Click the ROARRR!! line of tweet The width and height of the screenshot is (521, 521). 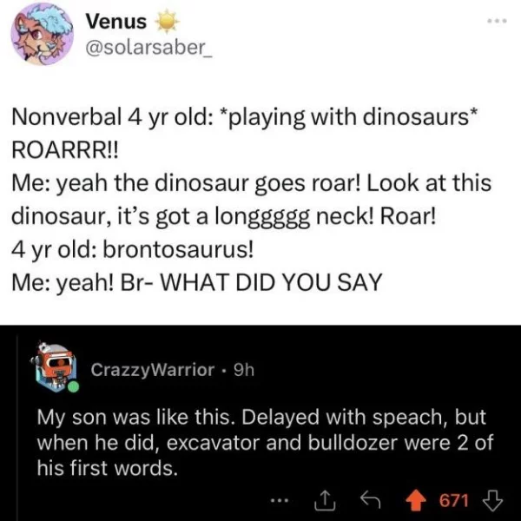(x=65, y=150)
